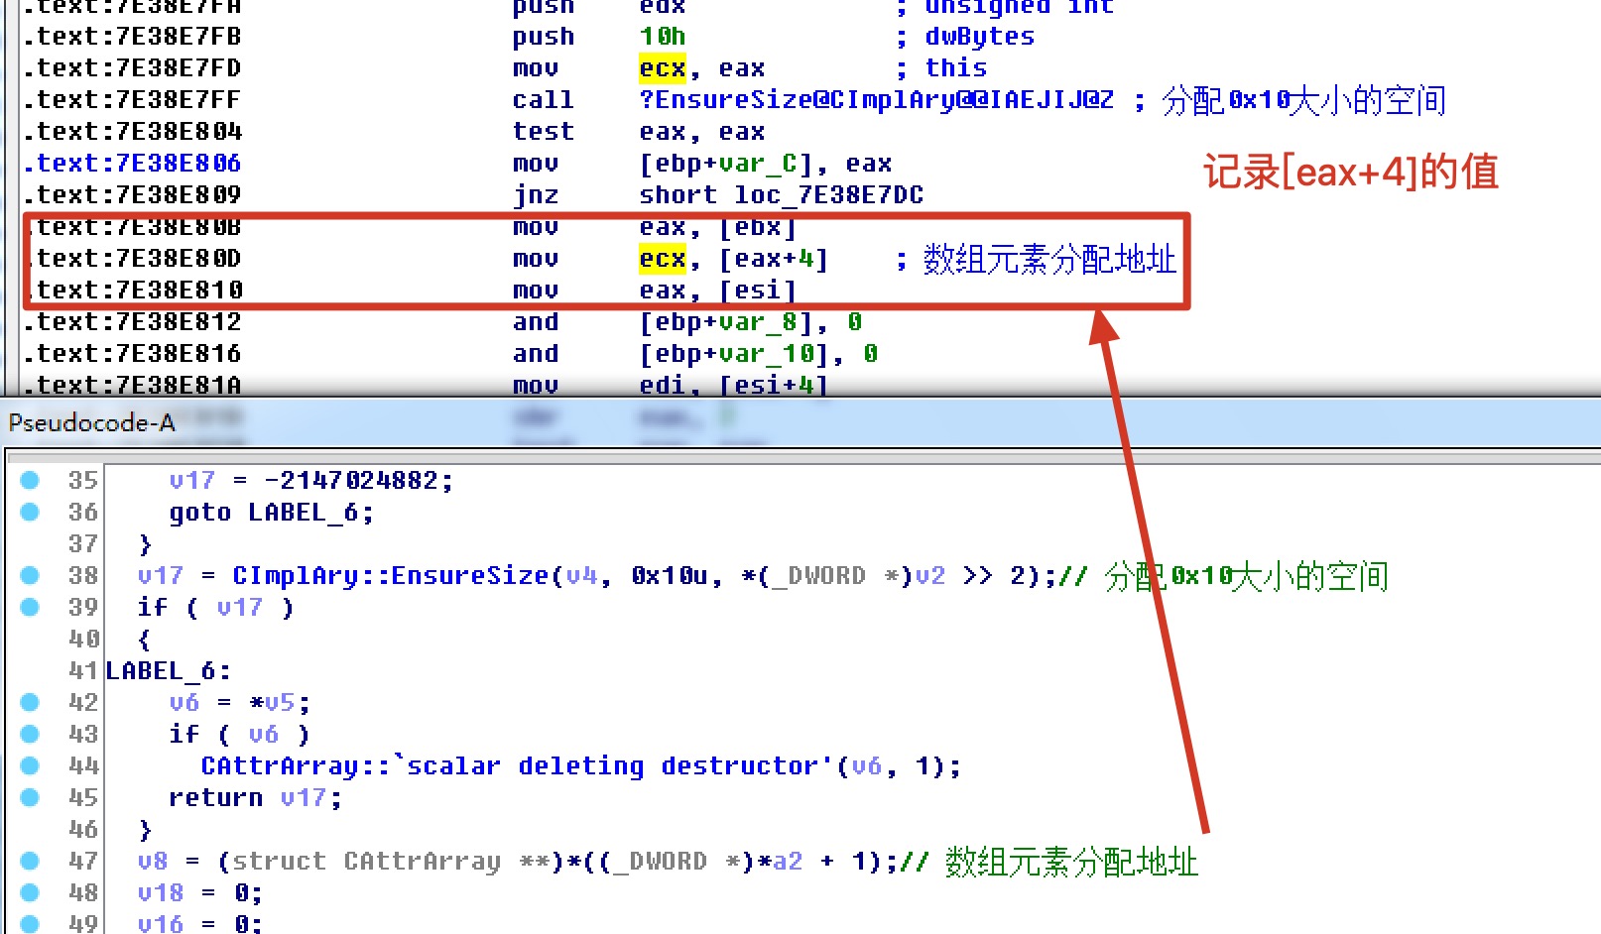Click green comment on pseudocode line 47
Viewport: 1601px width, 934px height.
(1048, 862)
